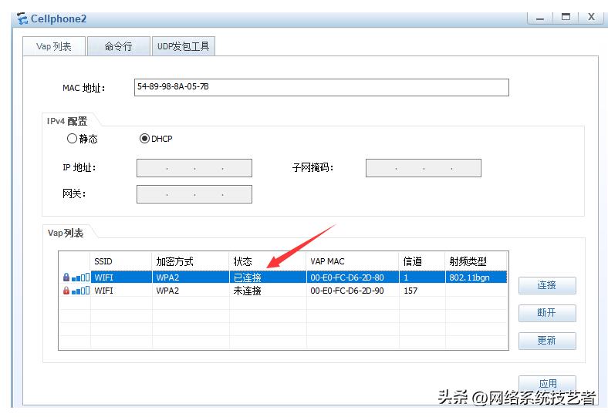
Task: Switch to the Vap 列表 tab
Action: click(54, 46)
